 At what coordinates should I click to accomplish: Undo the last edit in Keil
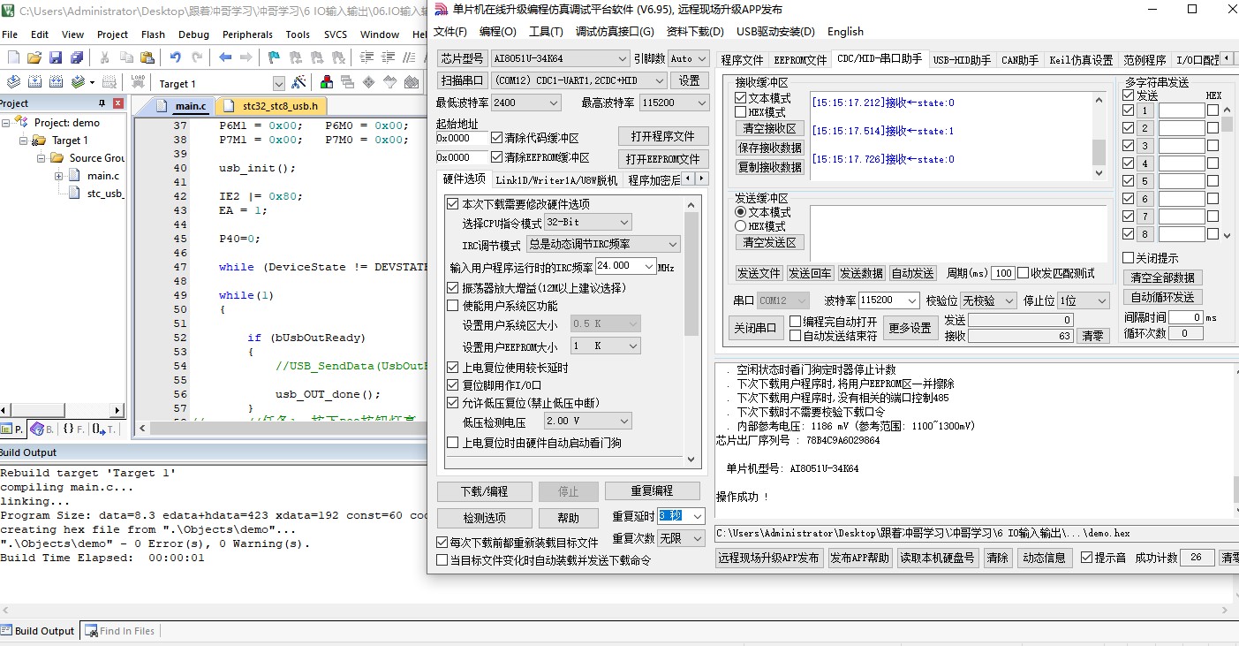pos(175,57)
